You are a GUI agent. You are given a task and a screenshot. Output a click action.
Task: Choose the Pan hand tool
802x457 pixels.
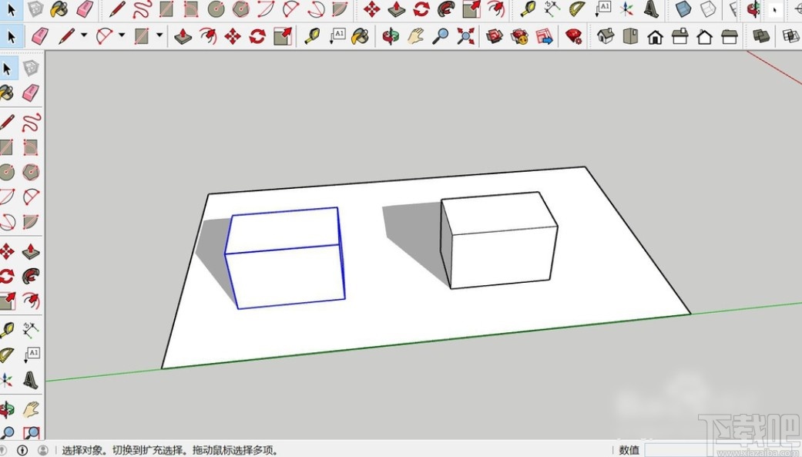[415, 35]
